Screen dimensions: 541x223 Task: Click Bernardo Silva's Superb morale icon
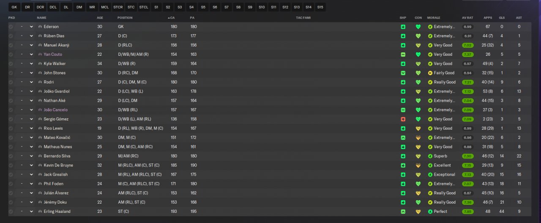point(430,156)
